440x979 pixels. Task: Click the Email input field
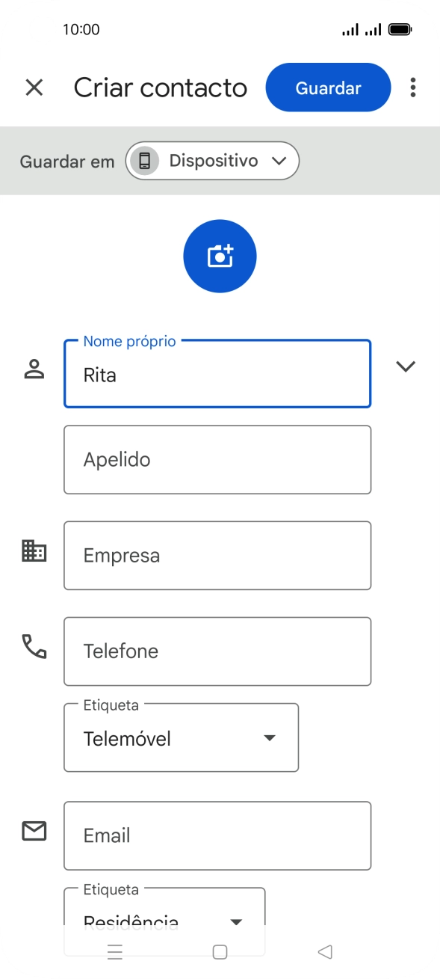(x=217, y=835)
